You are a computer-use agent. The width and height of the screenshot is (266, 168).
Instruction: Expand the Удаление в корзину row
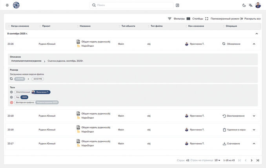click(254, 130)
